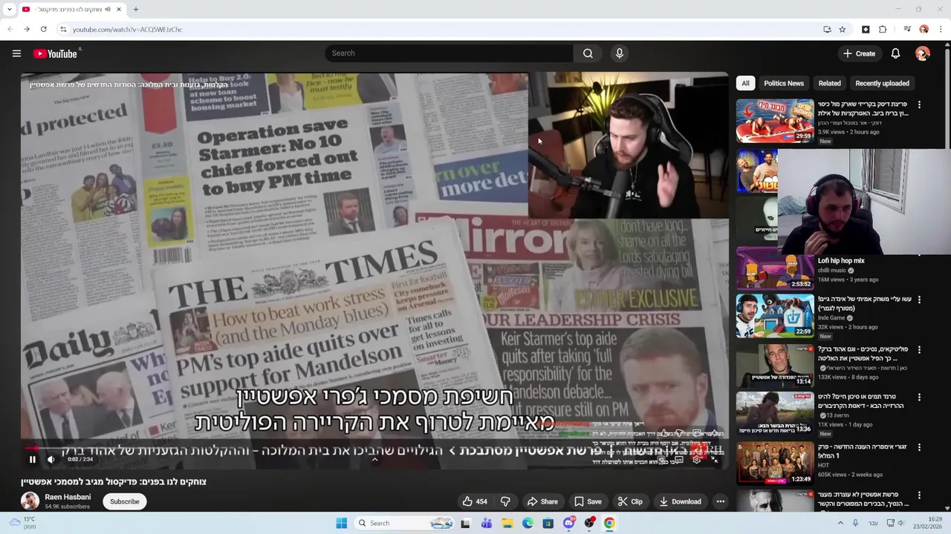Open options for the 11K views video
Viewport: 951px width, 534px height.
tap(919, 398)
